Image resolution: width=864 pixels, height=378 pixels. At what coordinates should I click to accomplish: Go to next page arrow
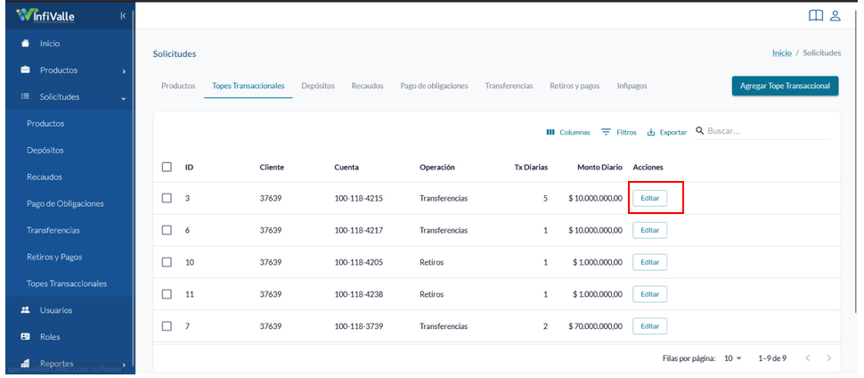point(828,358)
